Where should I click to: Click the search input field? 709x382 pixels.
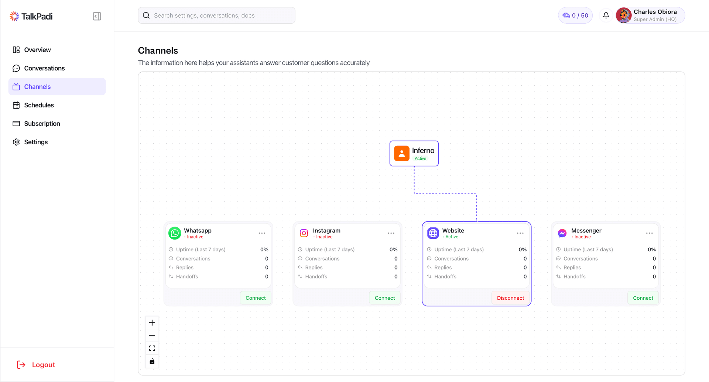216,16
